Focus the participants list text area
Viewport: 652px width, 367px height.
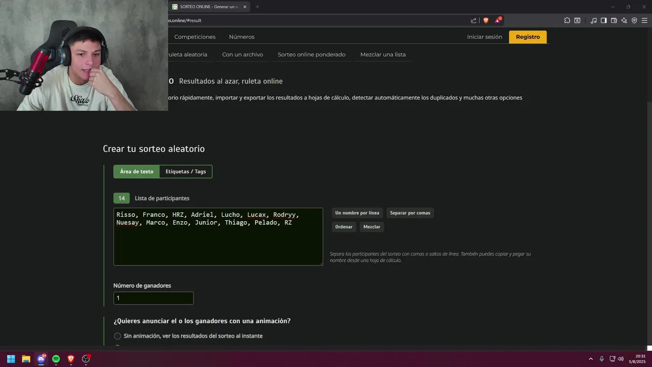(218, 237)
